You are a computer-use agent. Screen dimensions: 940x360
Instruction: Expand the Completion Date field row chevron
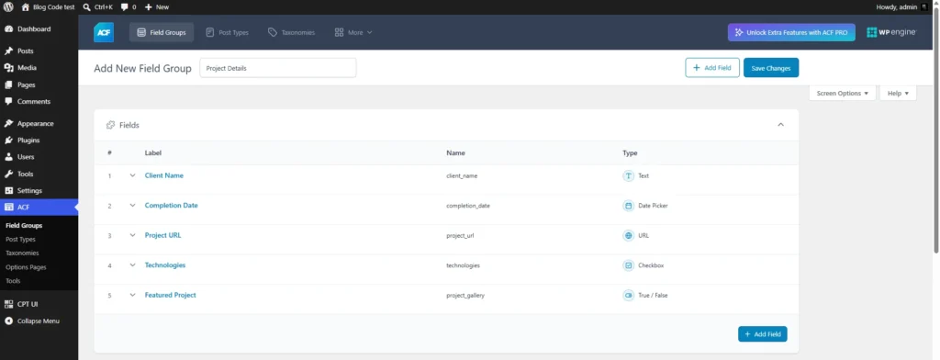[132, 205]
